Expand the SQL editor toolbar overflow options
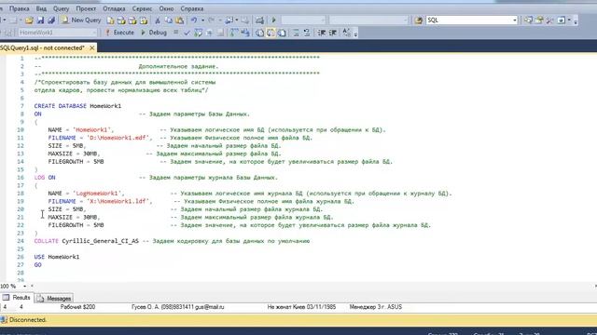Screen dimensions: 597x335 point(355,33)
